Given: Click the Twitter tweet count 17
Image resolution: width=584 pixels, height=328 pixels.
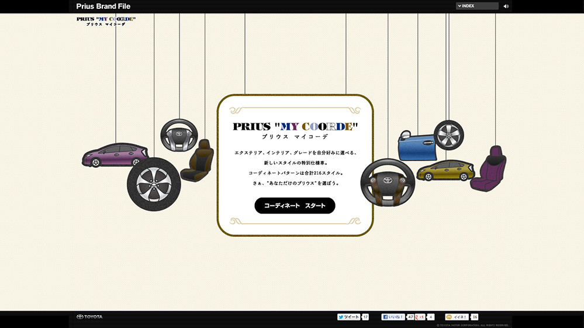Looking at the screenshot, I should [x=365, y=317].
